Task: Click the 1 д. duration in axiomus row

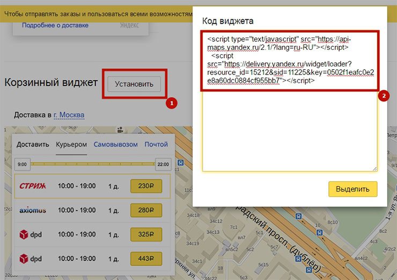Action: tap(113, 211)
